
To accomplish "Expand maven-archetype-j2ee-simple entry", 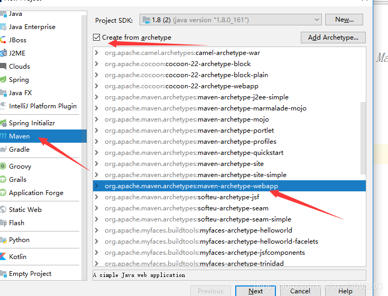I will click(97, 97).
